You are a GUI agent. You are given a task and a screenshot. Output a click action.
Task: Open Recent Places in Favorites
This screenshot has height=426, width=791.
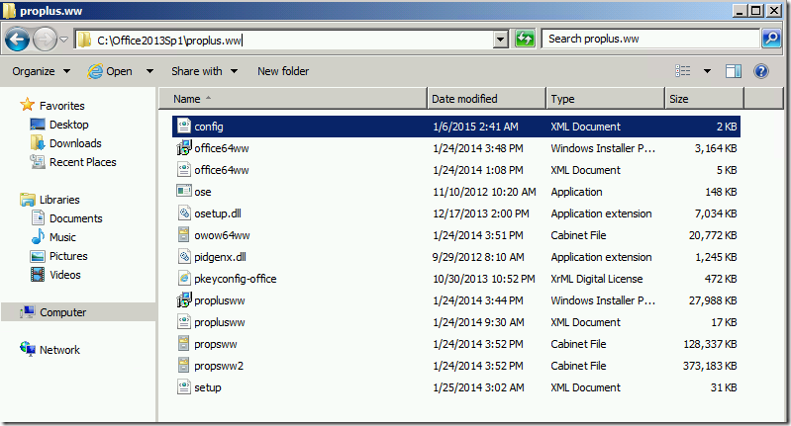83,162
